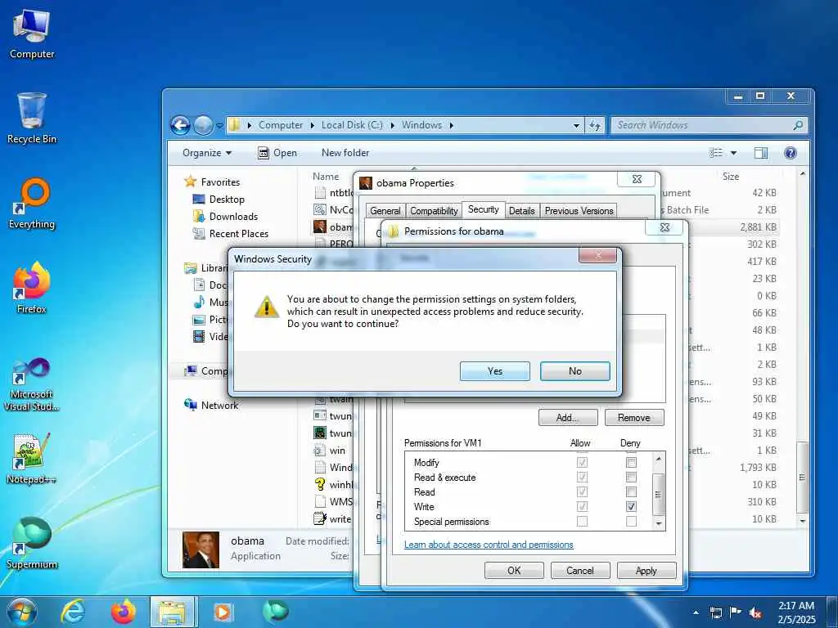Close the Windows Security dialog
Screen dimensions: 838x628
597,255
